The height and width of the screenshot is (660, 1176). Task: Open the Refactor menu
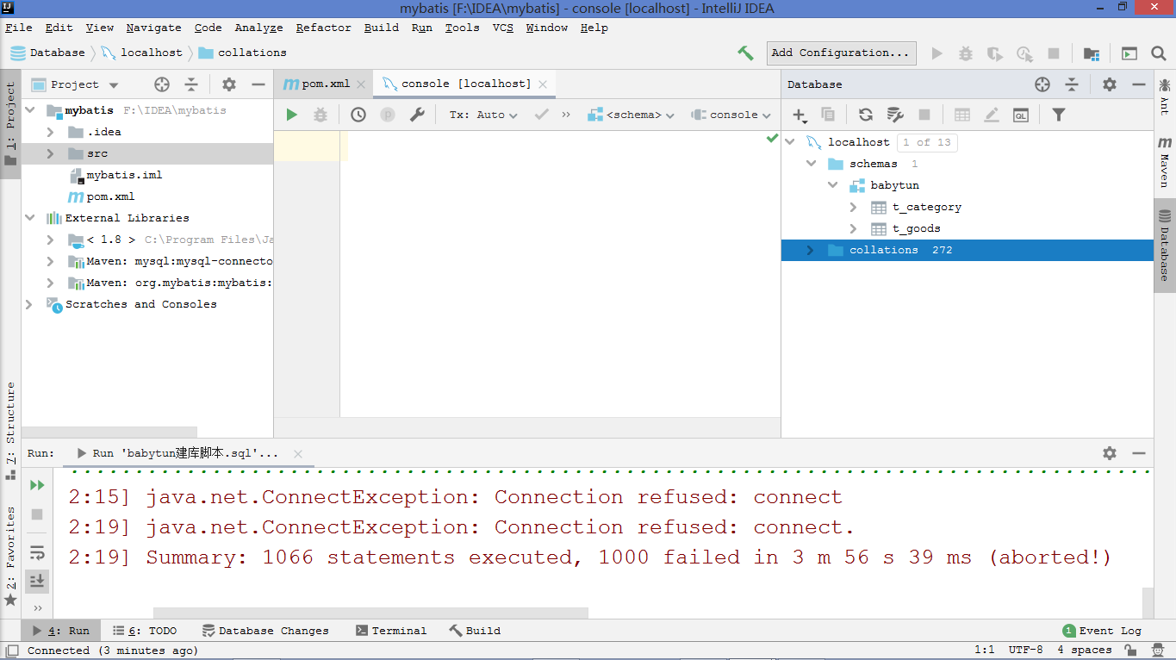(323, 28)
